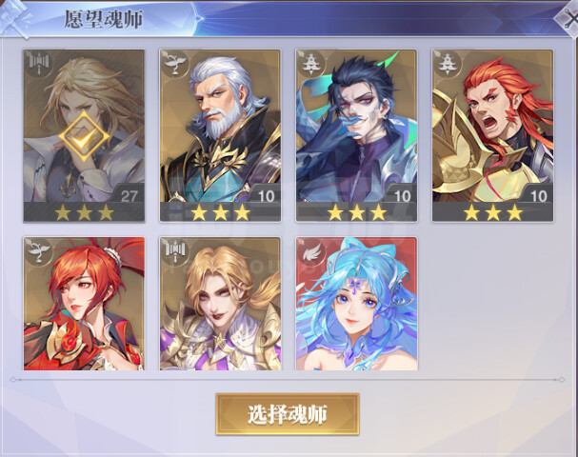Choose the red-haired girl with ponytail card
This screenshot has height=457, width=578.
click(x=84, y=304)
